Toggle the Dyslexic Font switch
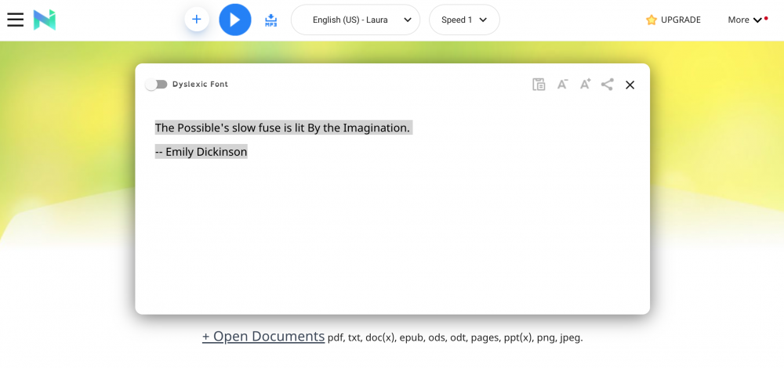784x368 pixels. [x=157, y=85]
